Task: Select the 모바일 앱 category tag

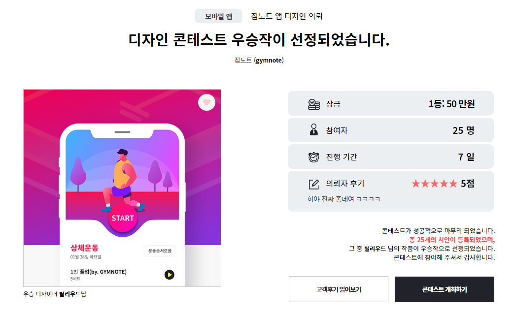Action: point(218,16)
